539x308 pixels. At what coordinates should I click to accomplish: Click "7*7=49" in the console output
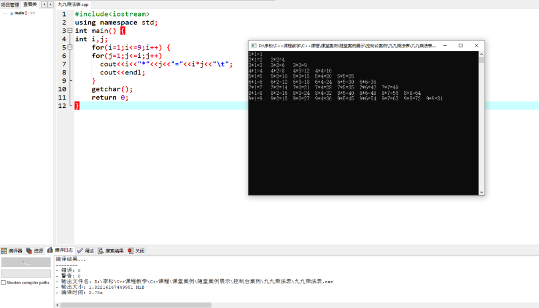tap(390, 87)
